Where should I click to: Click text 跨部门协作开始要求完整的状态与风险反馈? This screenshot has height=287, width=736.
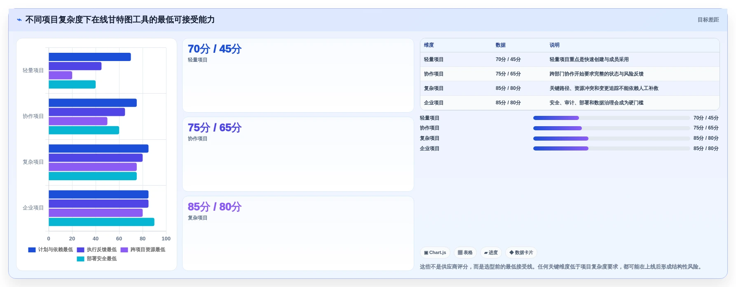coord(597,74)
